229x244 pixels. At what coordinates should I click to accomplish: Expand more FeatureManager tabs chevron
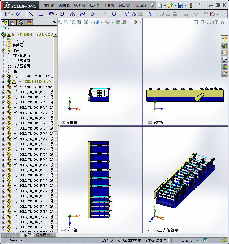click(x=54, y=23)
